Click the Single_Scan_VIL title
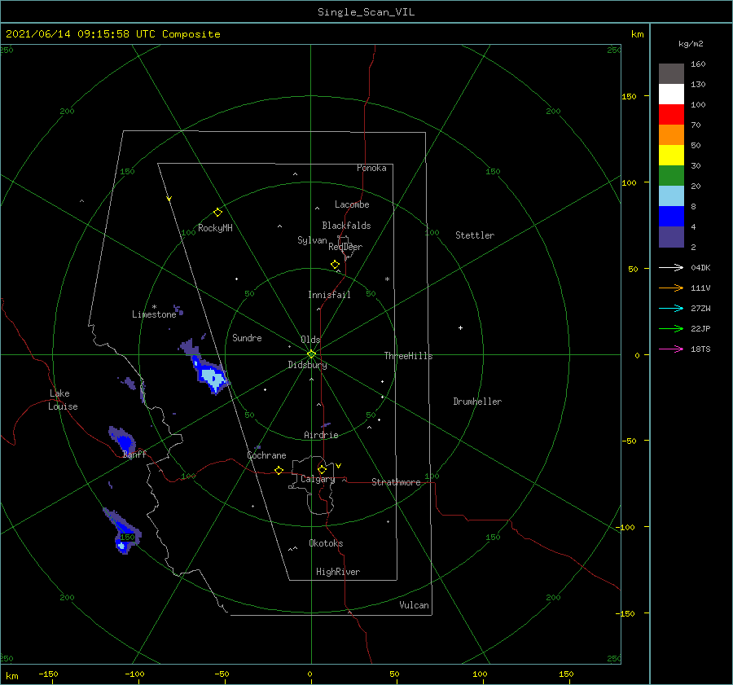The width and height of the screenshot is (733, 685). [366, 12]
